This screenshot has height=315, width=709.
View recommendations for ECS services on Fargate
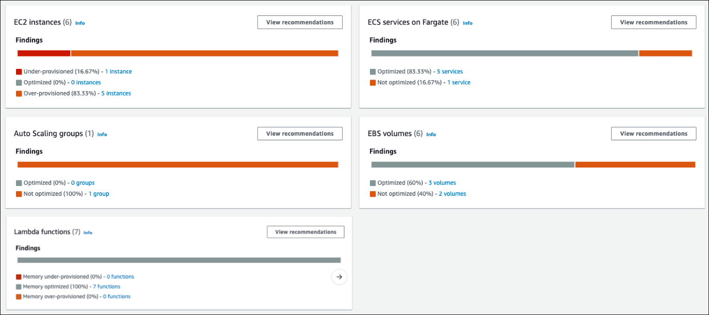point(653,22)
